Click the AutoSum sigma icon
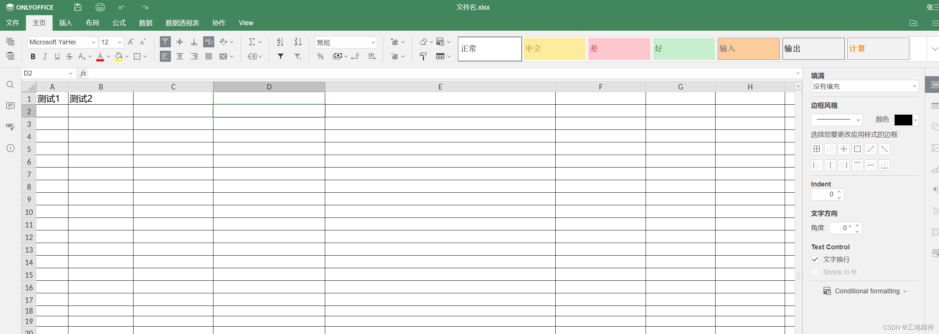Screen dimensions: 939x334 click(252, 42)
